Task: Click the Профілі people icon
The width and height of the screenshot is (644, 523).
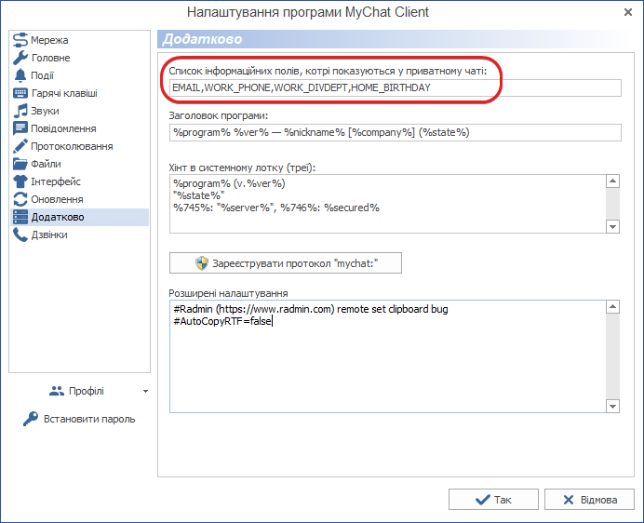Action: [x=57, y=391]
